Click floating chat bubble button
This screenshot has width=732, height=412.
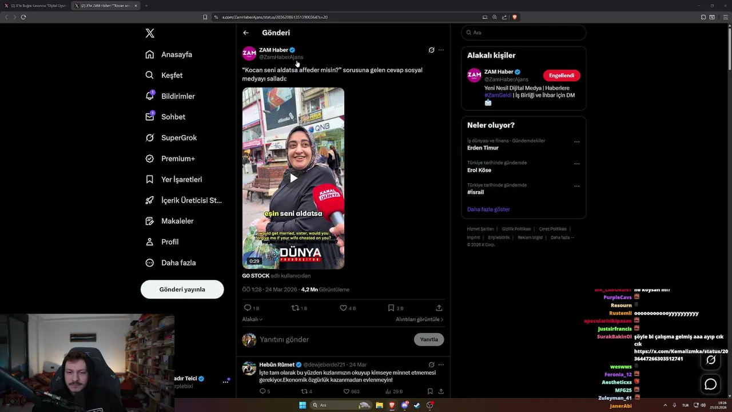pos(711,384)
